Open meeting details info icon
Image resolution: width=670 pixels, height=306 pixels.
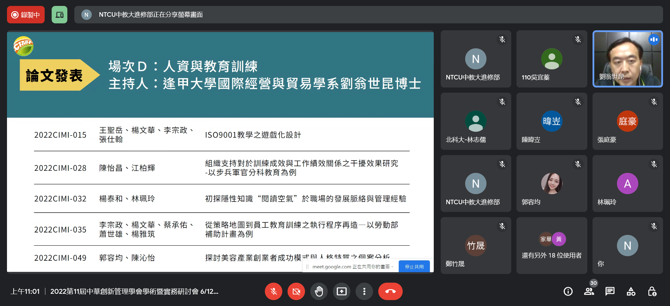point(568,291)
